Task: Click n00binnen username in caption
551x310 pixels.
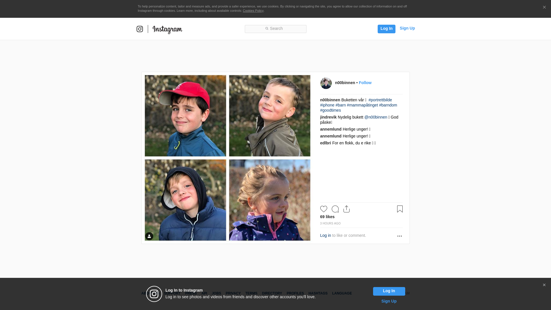Action: point(330,100)
